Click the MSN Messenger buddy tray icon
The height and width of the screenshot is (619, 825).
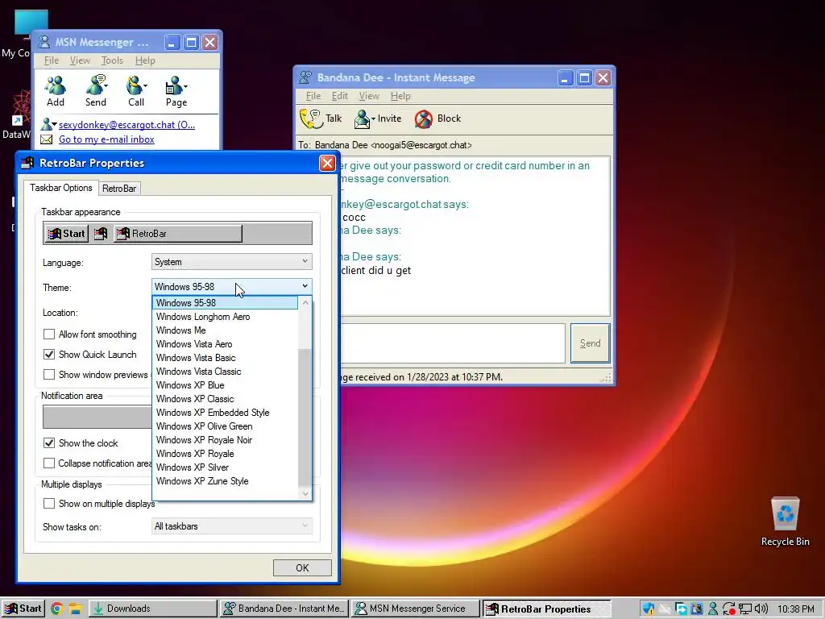pyautogui.click(x=713, y=609)
